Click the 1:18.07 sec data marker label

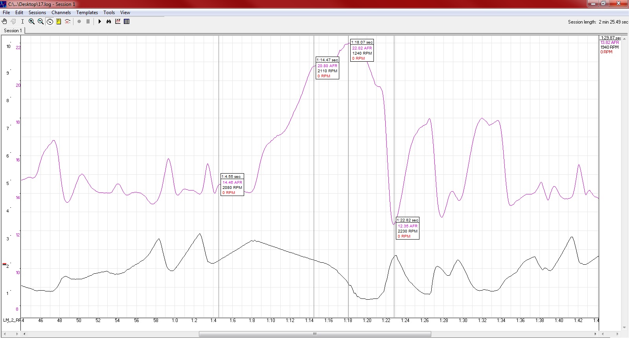coord(362,42)
